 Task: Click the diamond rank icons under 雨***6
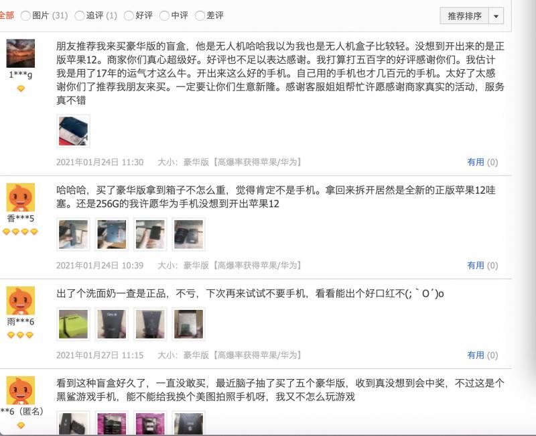pyautogui.click(x=20, y=335)
